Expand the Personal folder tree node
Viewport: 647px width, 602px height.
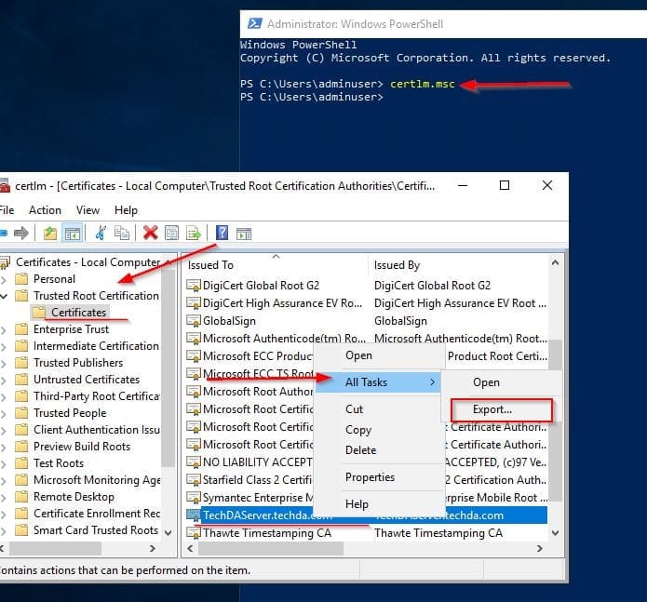point(4,279)
